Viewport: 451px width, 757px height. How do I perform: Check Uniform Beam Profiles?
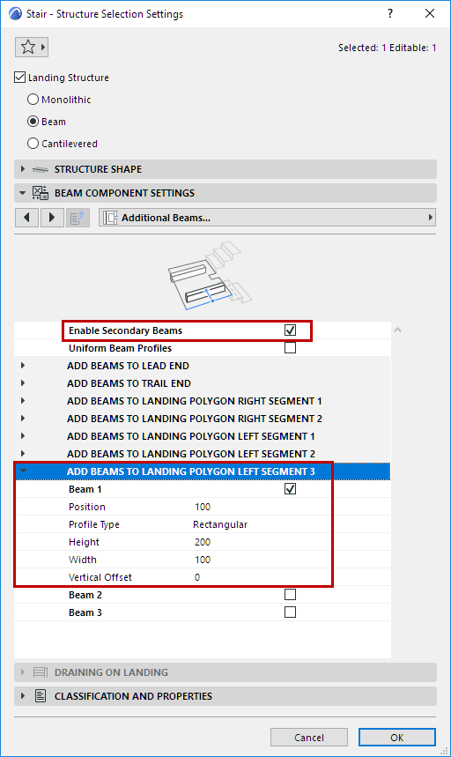click(290, 347)
